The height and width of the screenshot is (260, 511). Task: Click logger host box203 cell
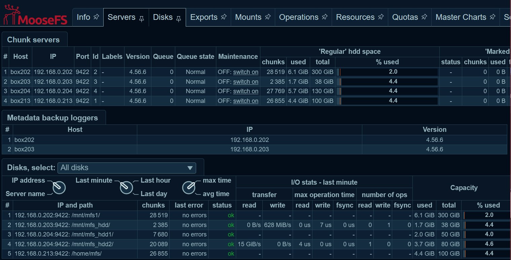[x=75, y=149]
